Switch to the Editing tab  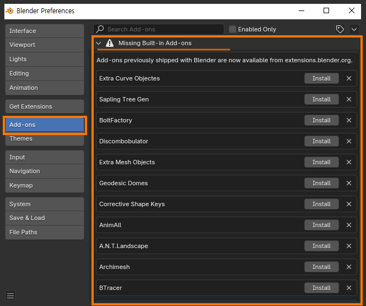point(45,73)
